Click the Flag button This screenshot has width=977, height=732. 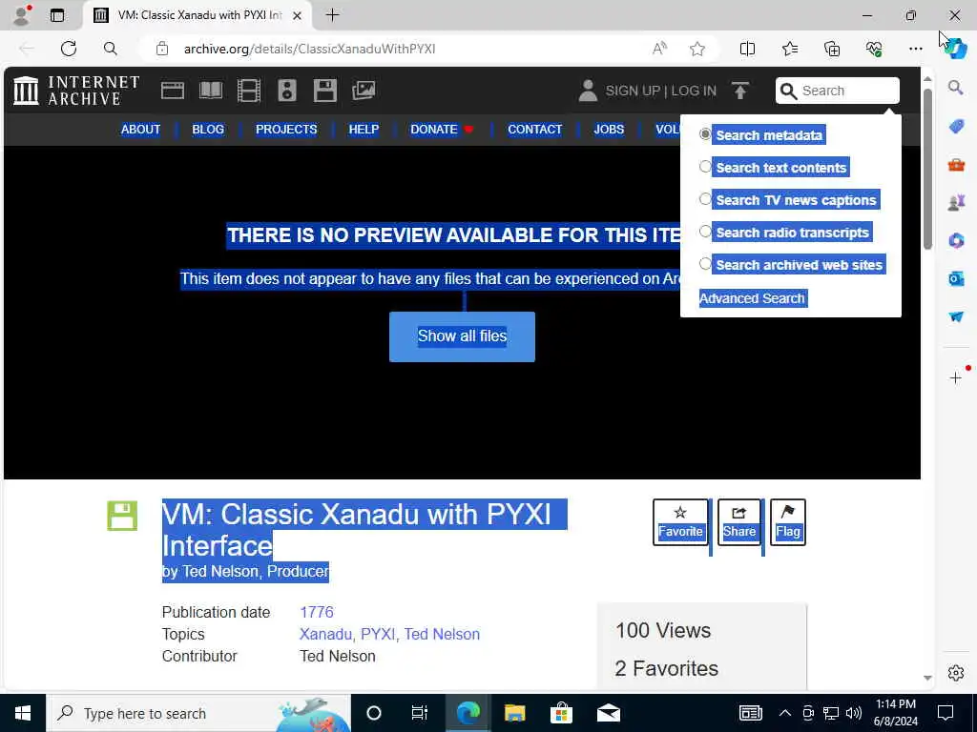(788, 522)
